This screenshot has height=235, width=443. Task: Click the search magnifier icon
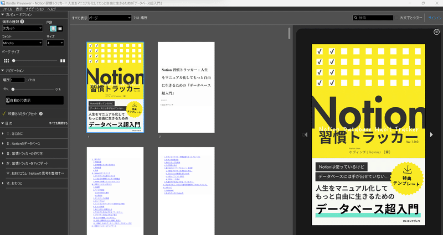pos(356,18)
